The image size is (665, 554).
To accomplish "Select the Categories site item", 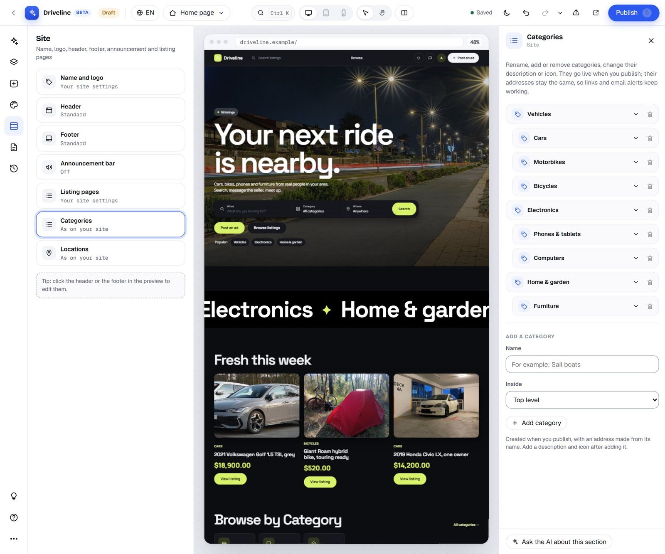I will coord(111,224).
